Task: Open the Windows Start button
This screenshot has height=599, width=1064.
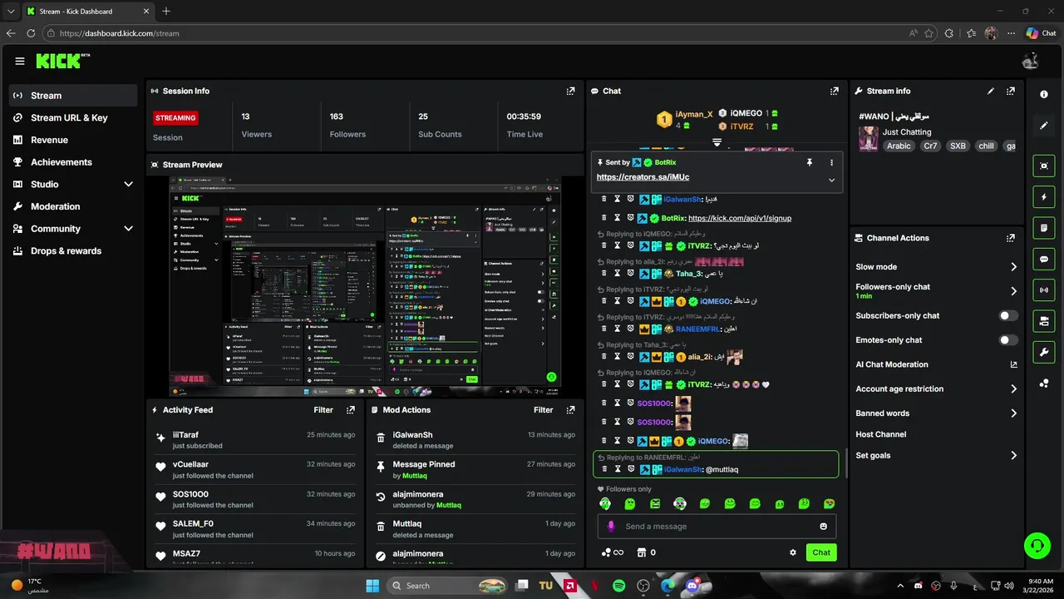Action: point(372,586)
